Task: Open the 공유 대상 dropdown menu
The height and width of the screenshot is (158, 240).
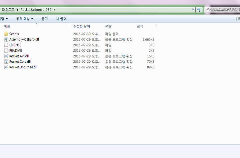Action: (x=24, y=19)
